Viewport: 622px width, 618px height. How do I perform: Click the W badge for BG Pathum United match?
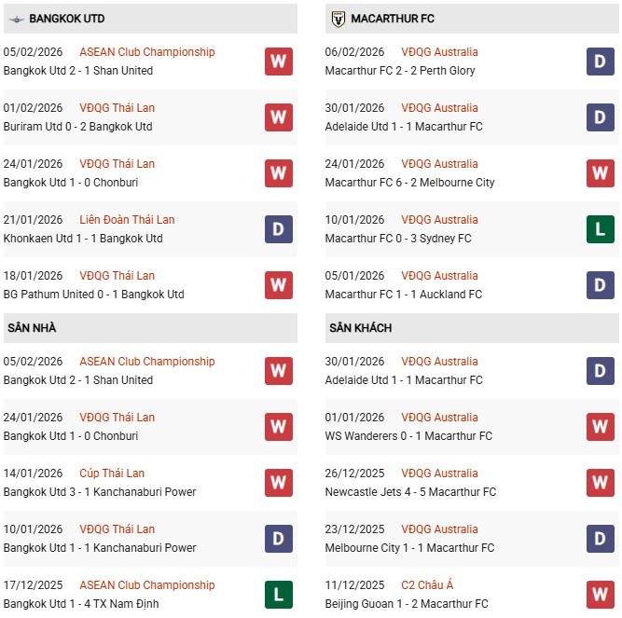coord(278,285)
